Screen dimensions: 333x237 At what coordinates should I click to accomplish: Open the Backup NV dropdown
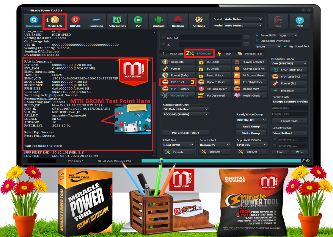(x=215, y=145)
